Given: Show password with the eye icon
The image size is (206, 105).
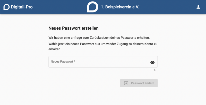Looking at the screenshot, I should [152, 63].
